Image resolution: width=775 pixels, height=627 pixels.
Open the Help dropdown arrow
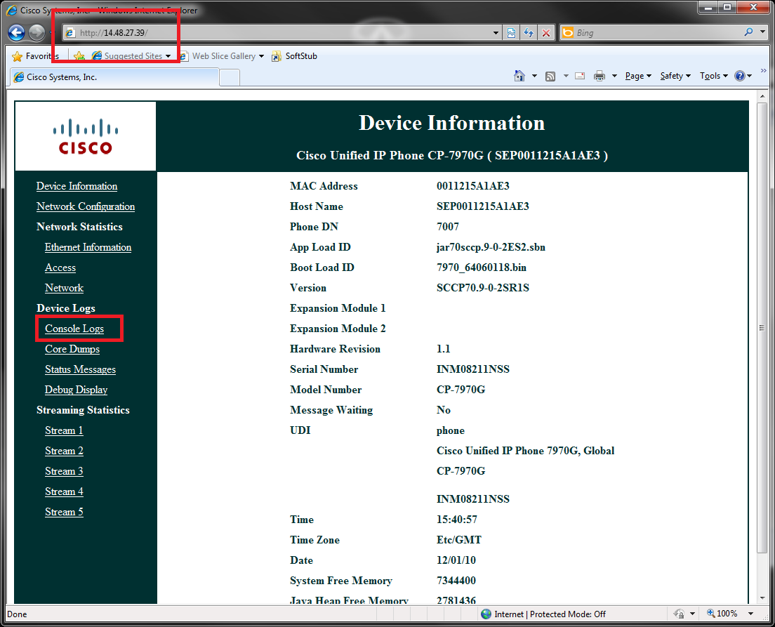[749, 76]
